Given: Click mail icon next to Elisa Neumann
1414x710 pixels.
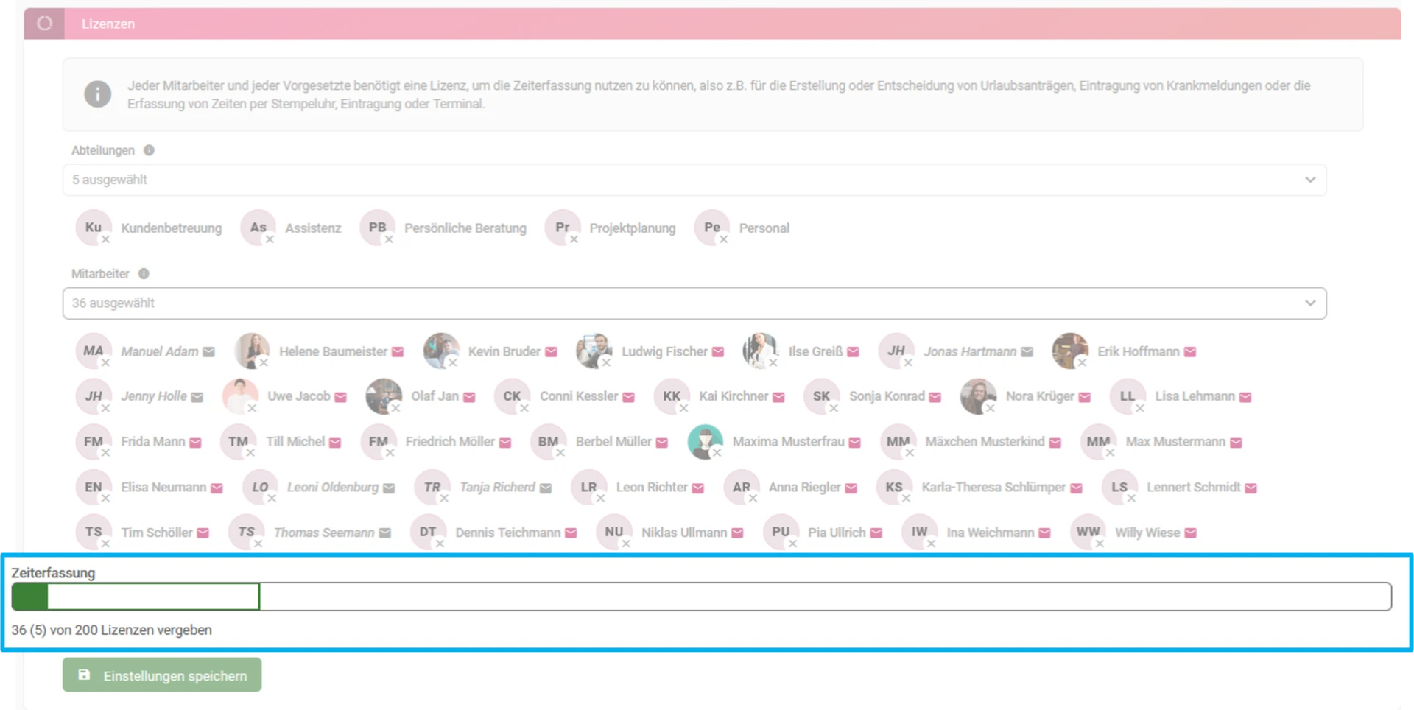Looking at the screenshot, I should (217, 488).
